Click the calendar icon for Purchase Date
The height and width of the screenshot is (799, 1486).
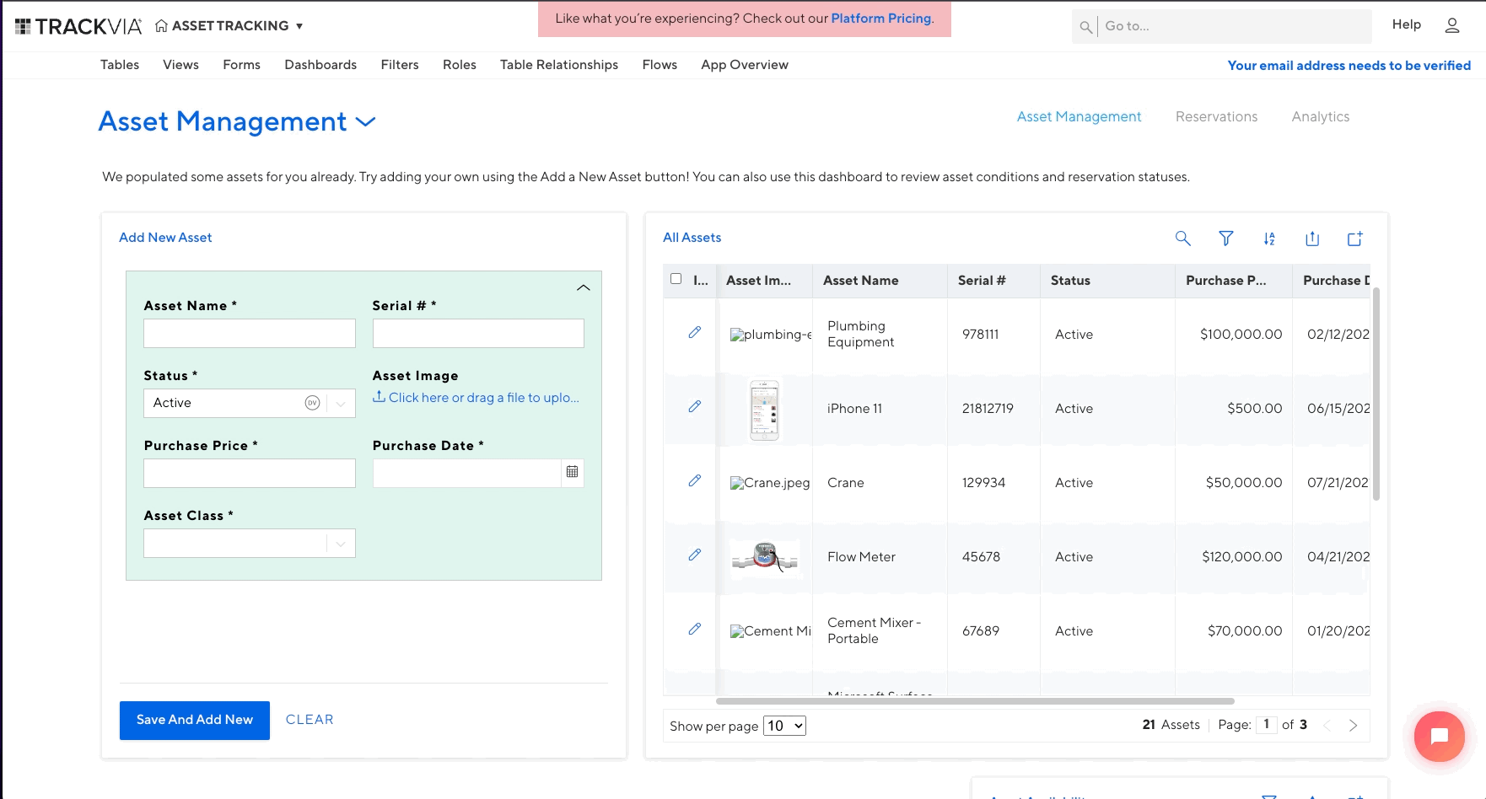(572, 472)
